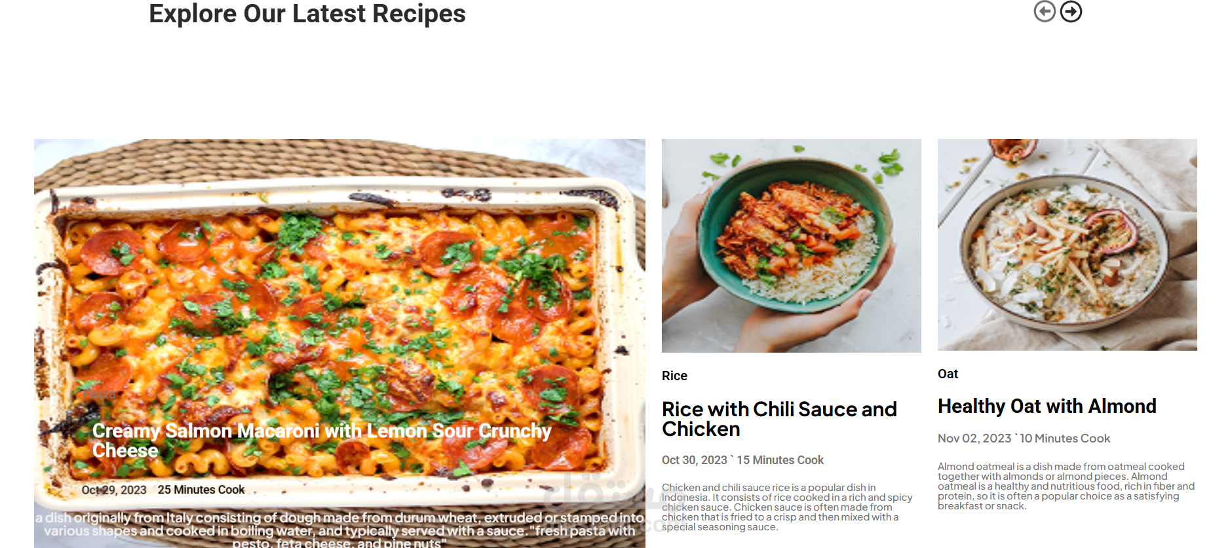Click the Explore Our Latest Recipes heading
The height and width of the screenshot is (548, 1230).
307,13
